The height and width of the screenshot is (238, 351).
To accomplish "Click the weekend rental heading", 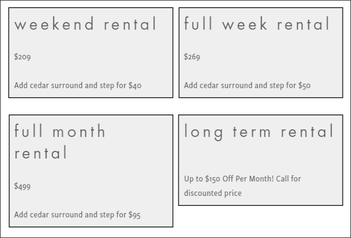I will point(86,24).
